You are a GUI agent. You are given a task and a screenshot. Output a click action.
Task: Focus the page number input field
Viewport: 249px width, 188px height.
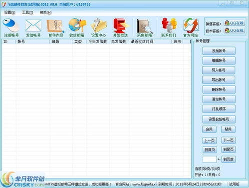click(x=210, y=159)
